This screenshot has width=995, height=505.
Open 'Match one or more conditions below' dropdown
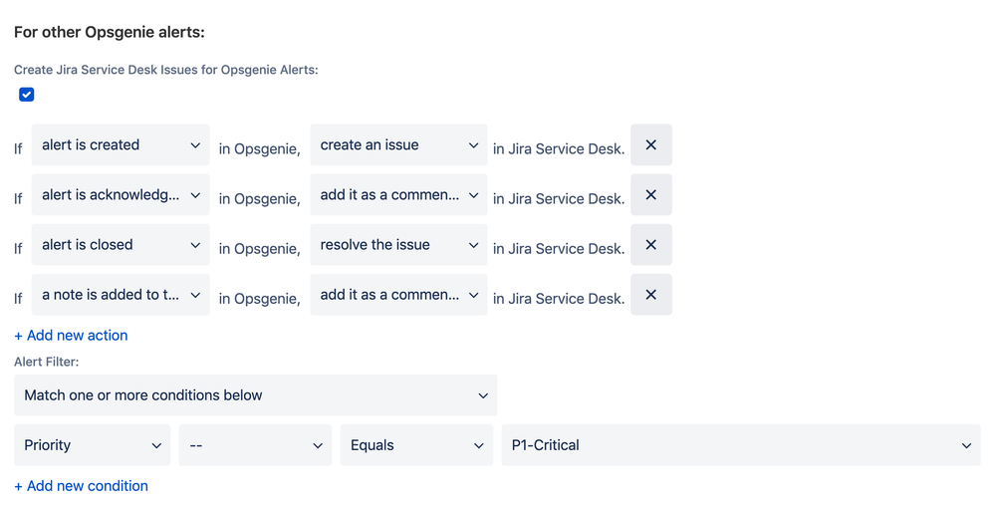[x=256, y=395]
